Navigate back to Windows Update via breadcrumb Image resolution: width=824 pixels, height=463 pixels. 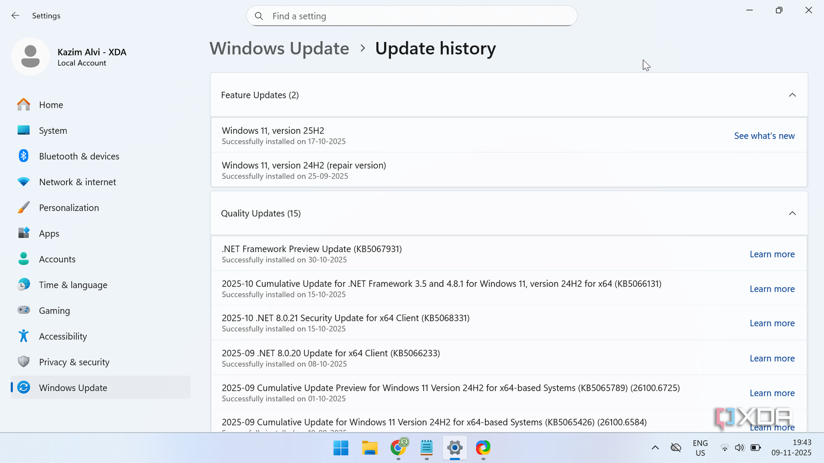click(279, 48)
